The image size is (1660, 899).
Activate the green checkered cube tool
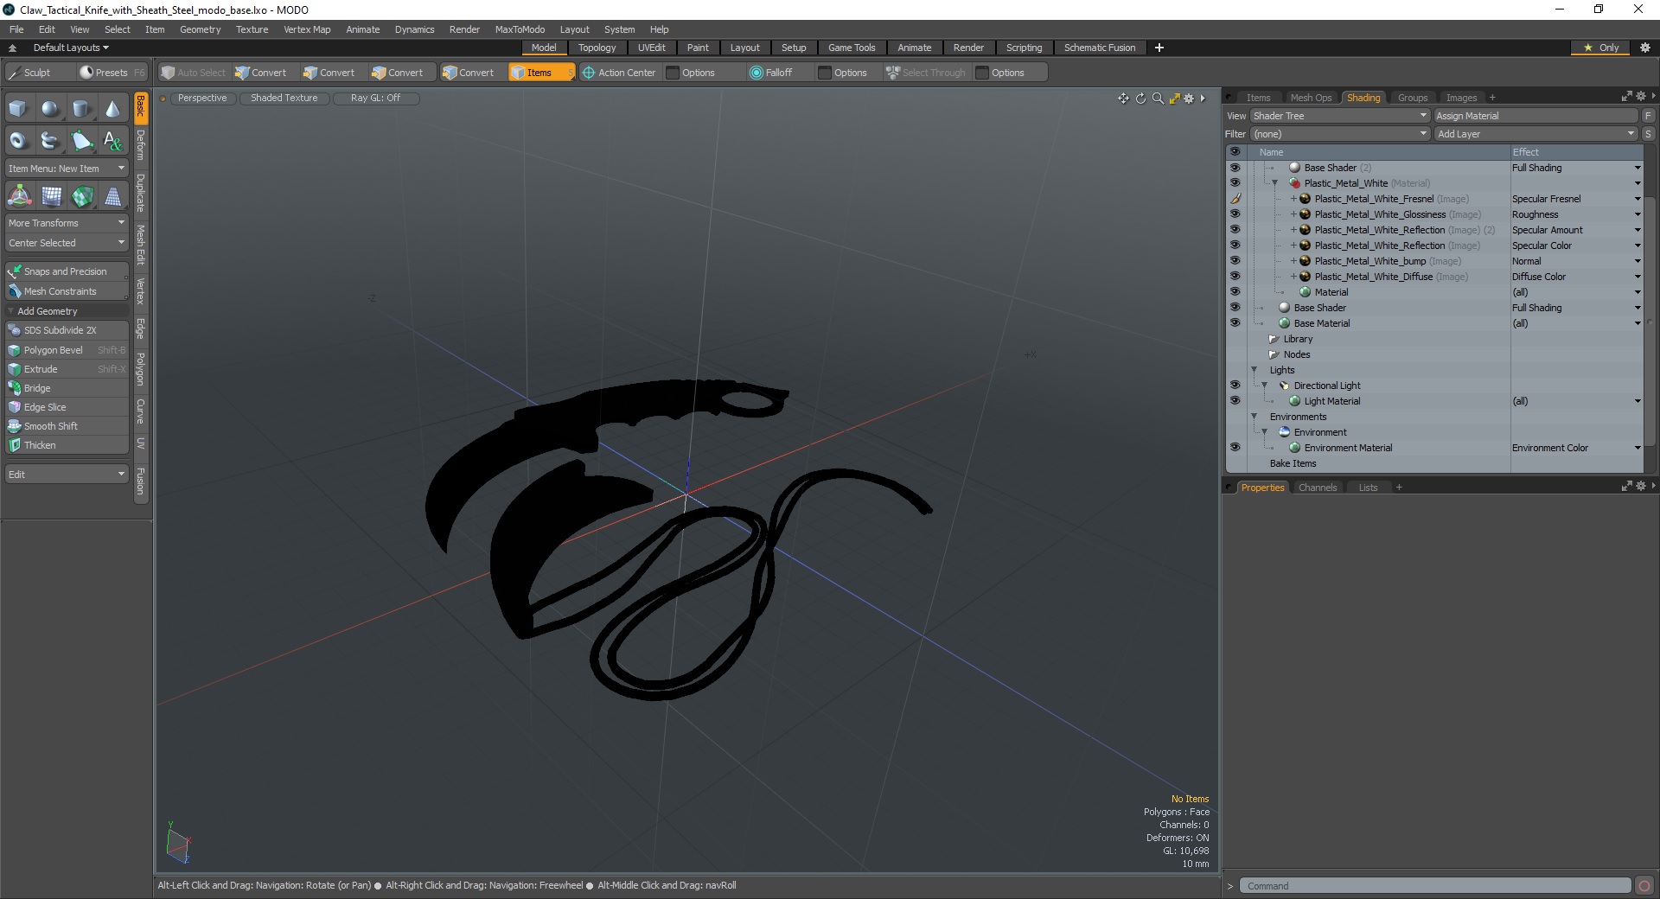click(82, 197)
